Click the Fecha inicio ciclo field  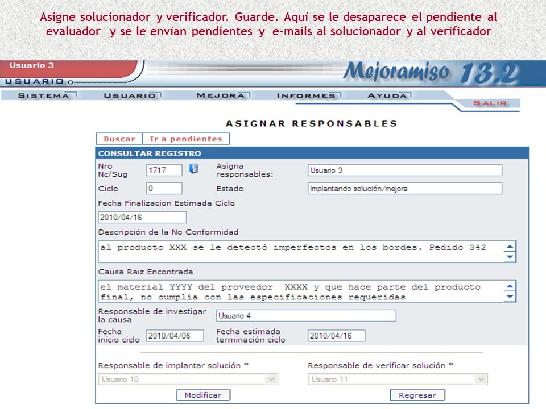pos(175,336)
